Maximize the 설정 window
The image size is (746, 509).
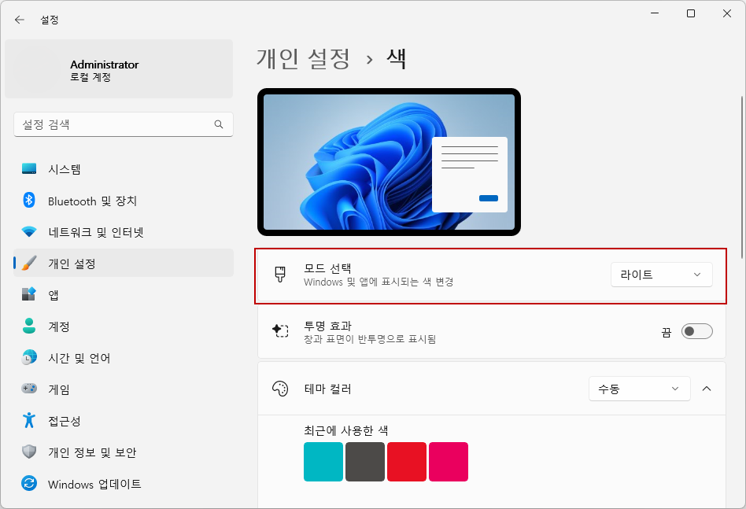tap(691, 13)
